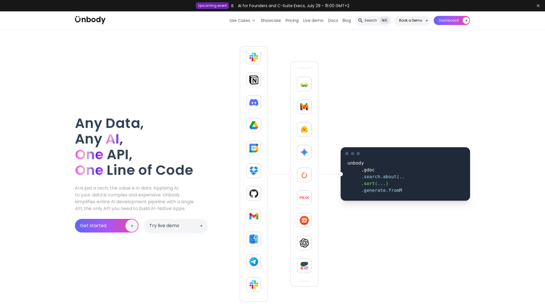This screenshot has width=545, height=307.
Task: Select the Slack icon below Telegram
Action: (x=254, y=285)
